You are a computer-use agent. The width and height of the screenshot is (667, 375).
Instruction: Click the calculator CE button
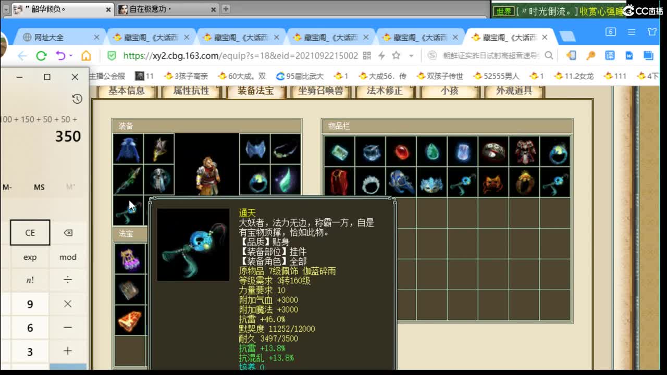[30, 232]
